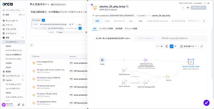
Task: Zoom out the exposure graph
Action: pos(158,46)
